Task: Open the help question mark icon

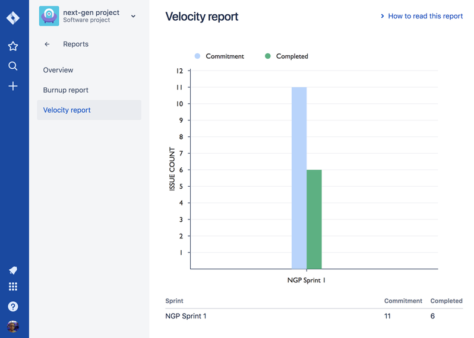Action: tap(12, 307)
